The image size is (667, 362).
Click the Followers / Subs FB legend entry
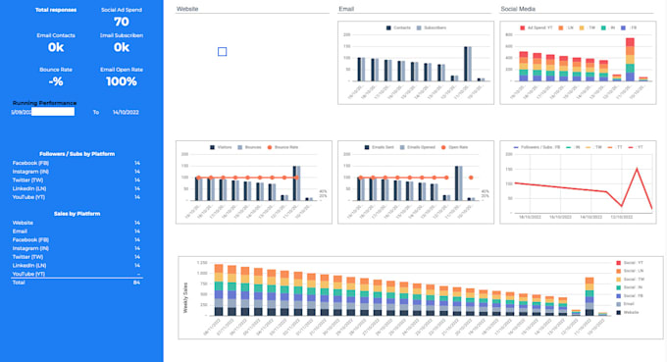(537, 147)
